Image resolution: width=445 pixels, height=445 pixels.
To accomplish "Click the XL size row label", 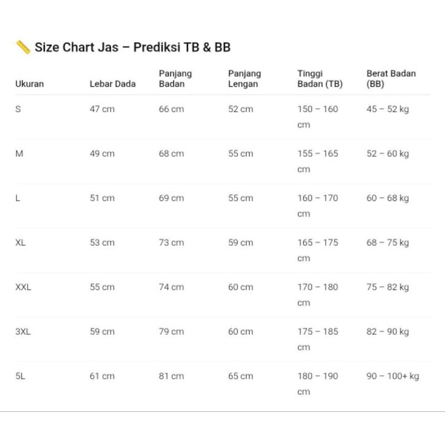I will point(20,243).
